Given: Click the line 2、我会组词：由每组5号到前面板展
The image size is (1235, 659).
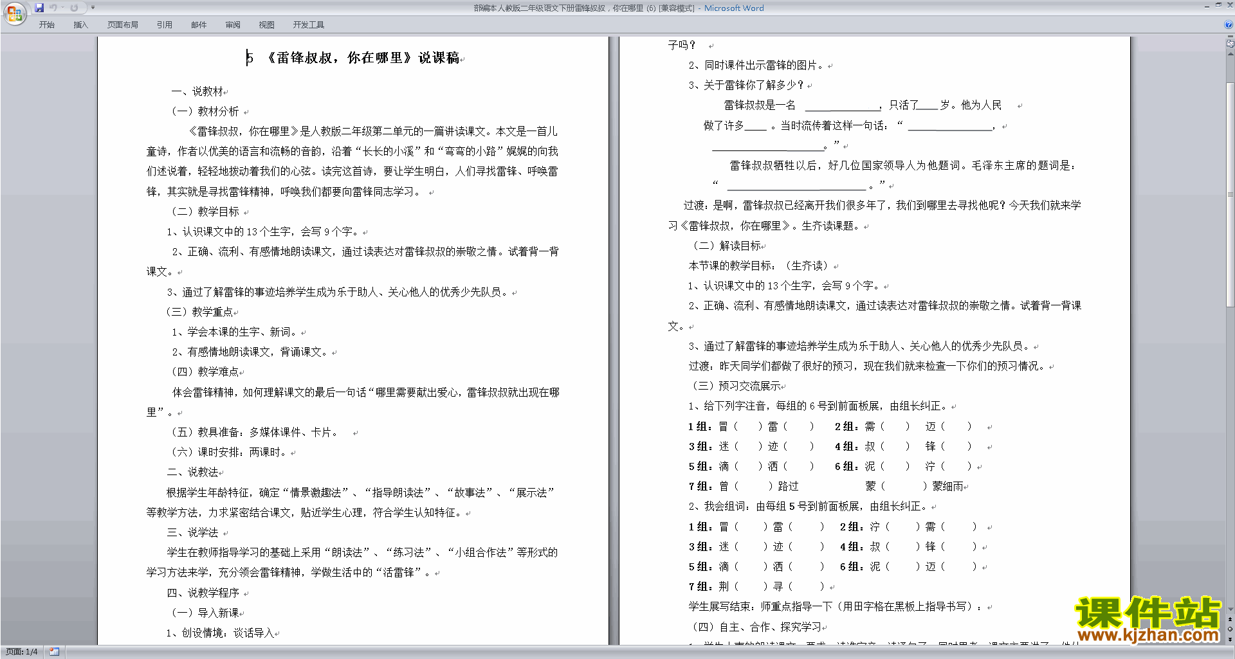Looking at the screenshot, I should click(809, 506).
